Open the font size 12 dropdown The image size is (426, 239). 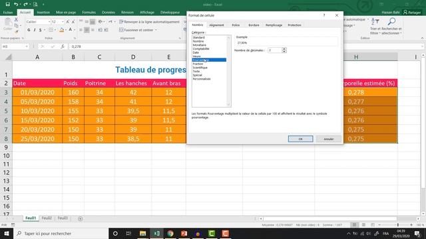63,22
